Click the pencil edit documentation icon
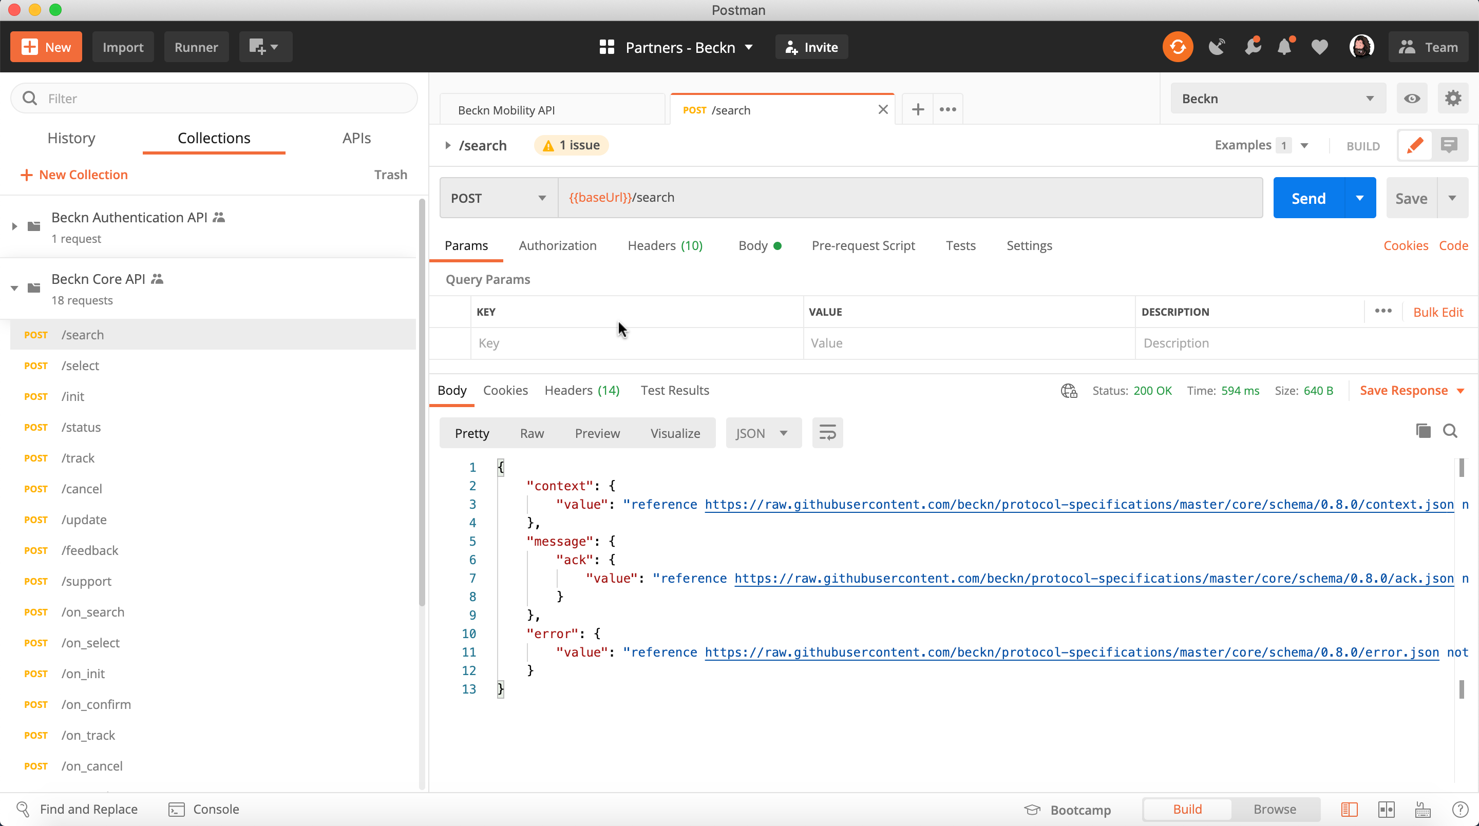1479x826 pixels. 1415,145
